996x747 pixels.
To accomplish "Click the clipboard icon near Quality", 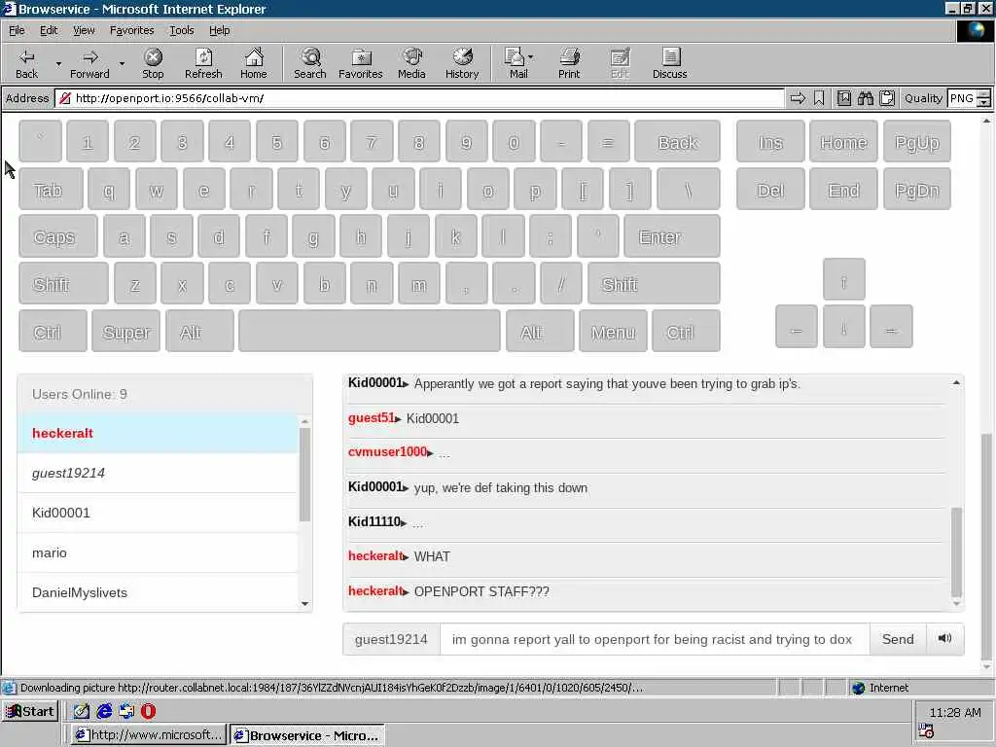I will click(887, 98).
